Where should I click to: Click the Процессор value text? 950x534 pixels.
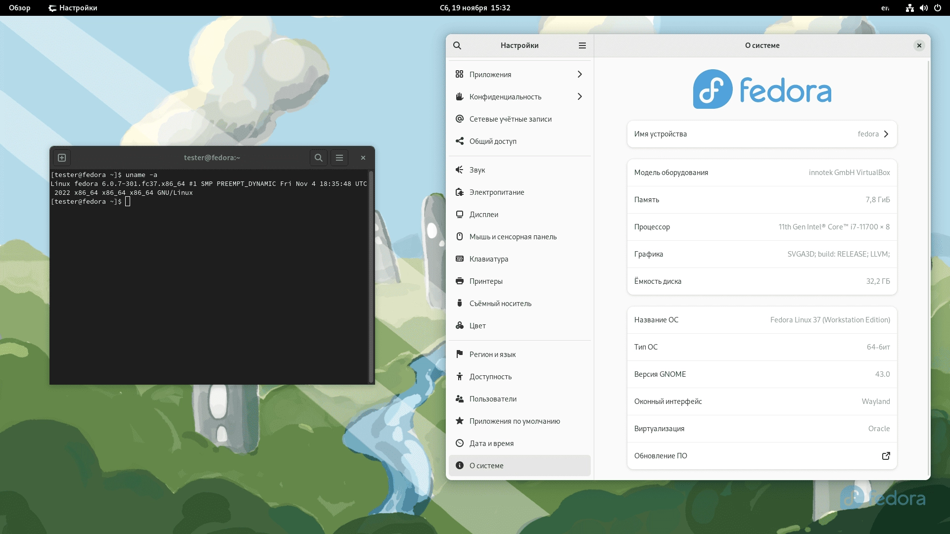tap(834, 227)
